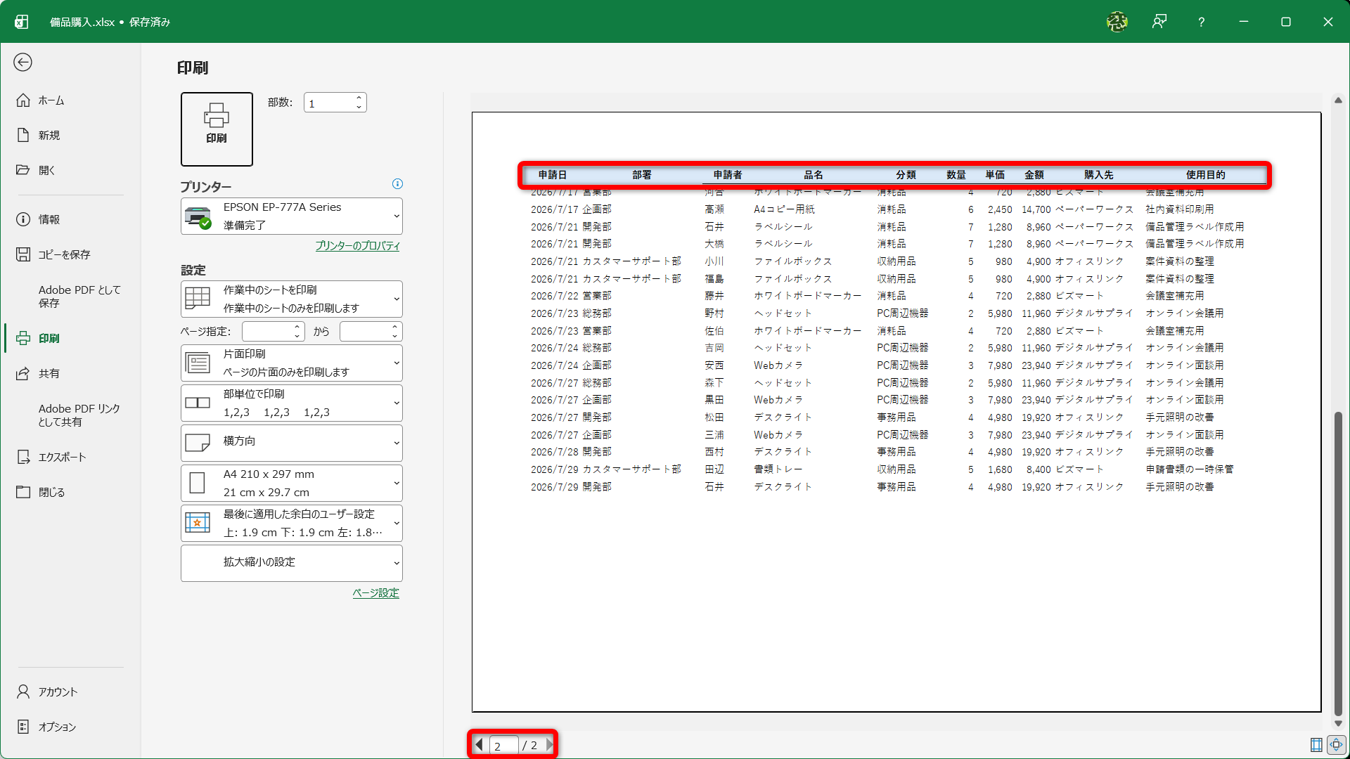Screen dimensions: 1350x759
Task: Toggle the show margins icon
Action: pyautogui.click(x=1316, y=744)
